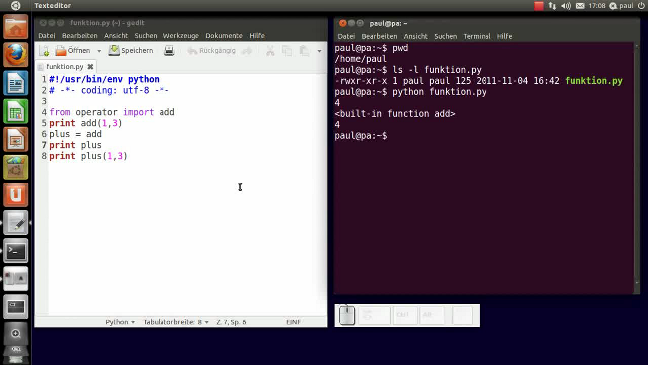Click the Öffnen folder icon in gedit
Viewport: 648px width, 365px height.
pyautogui.click(x=61, y=51)
